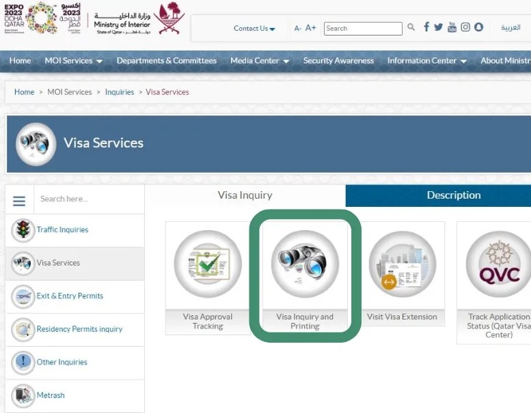The image size is (531, 413).
Task: Go to Home in the navigation bar
Action: 21,61
